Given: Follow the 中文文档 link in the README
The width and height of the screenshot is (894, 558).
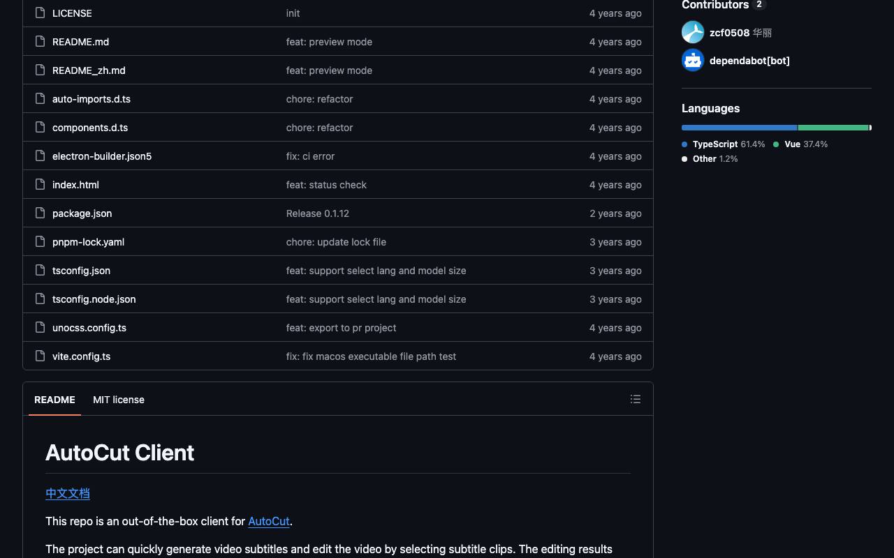Looking at the screenshot, I should pyautogui.click(x=68, y=494).
